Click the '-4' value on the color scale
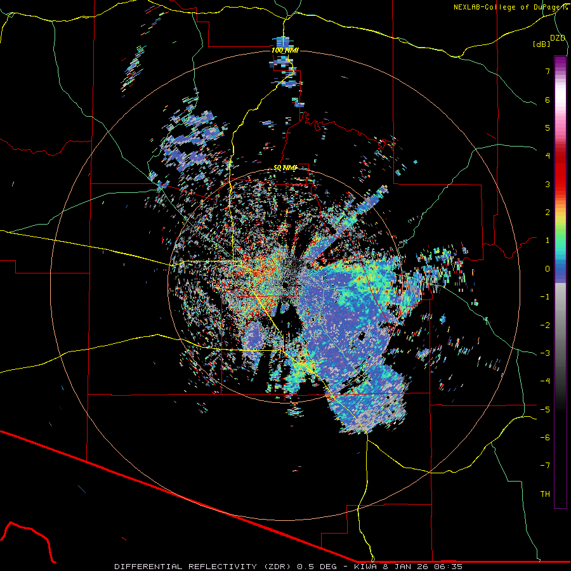The image size is (571, 571). tap(545, 381)
